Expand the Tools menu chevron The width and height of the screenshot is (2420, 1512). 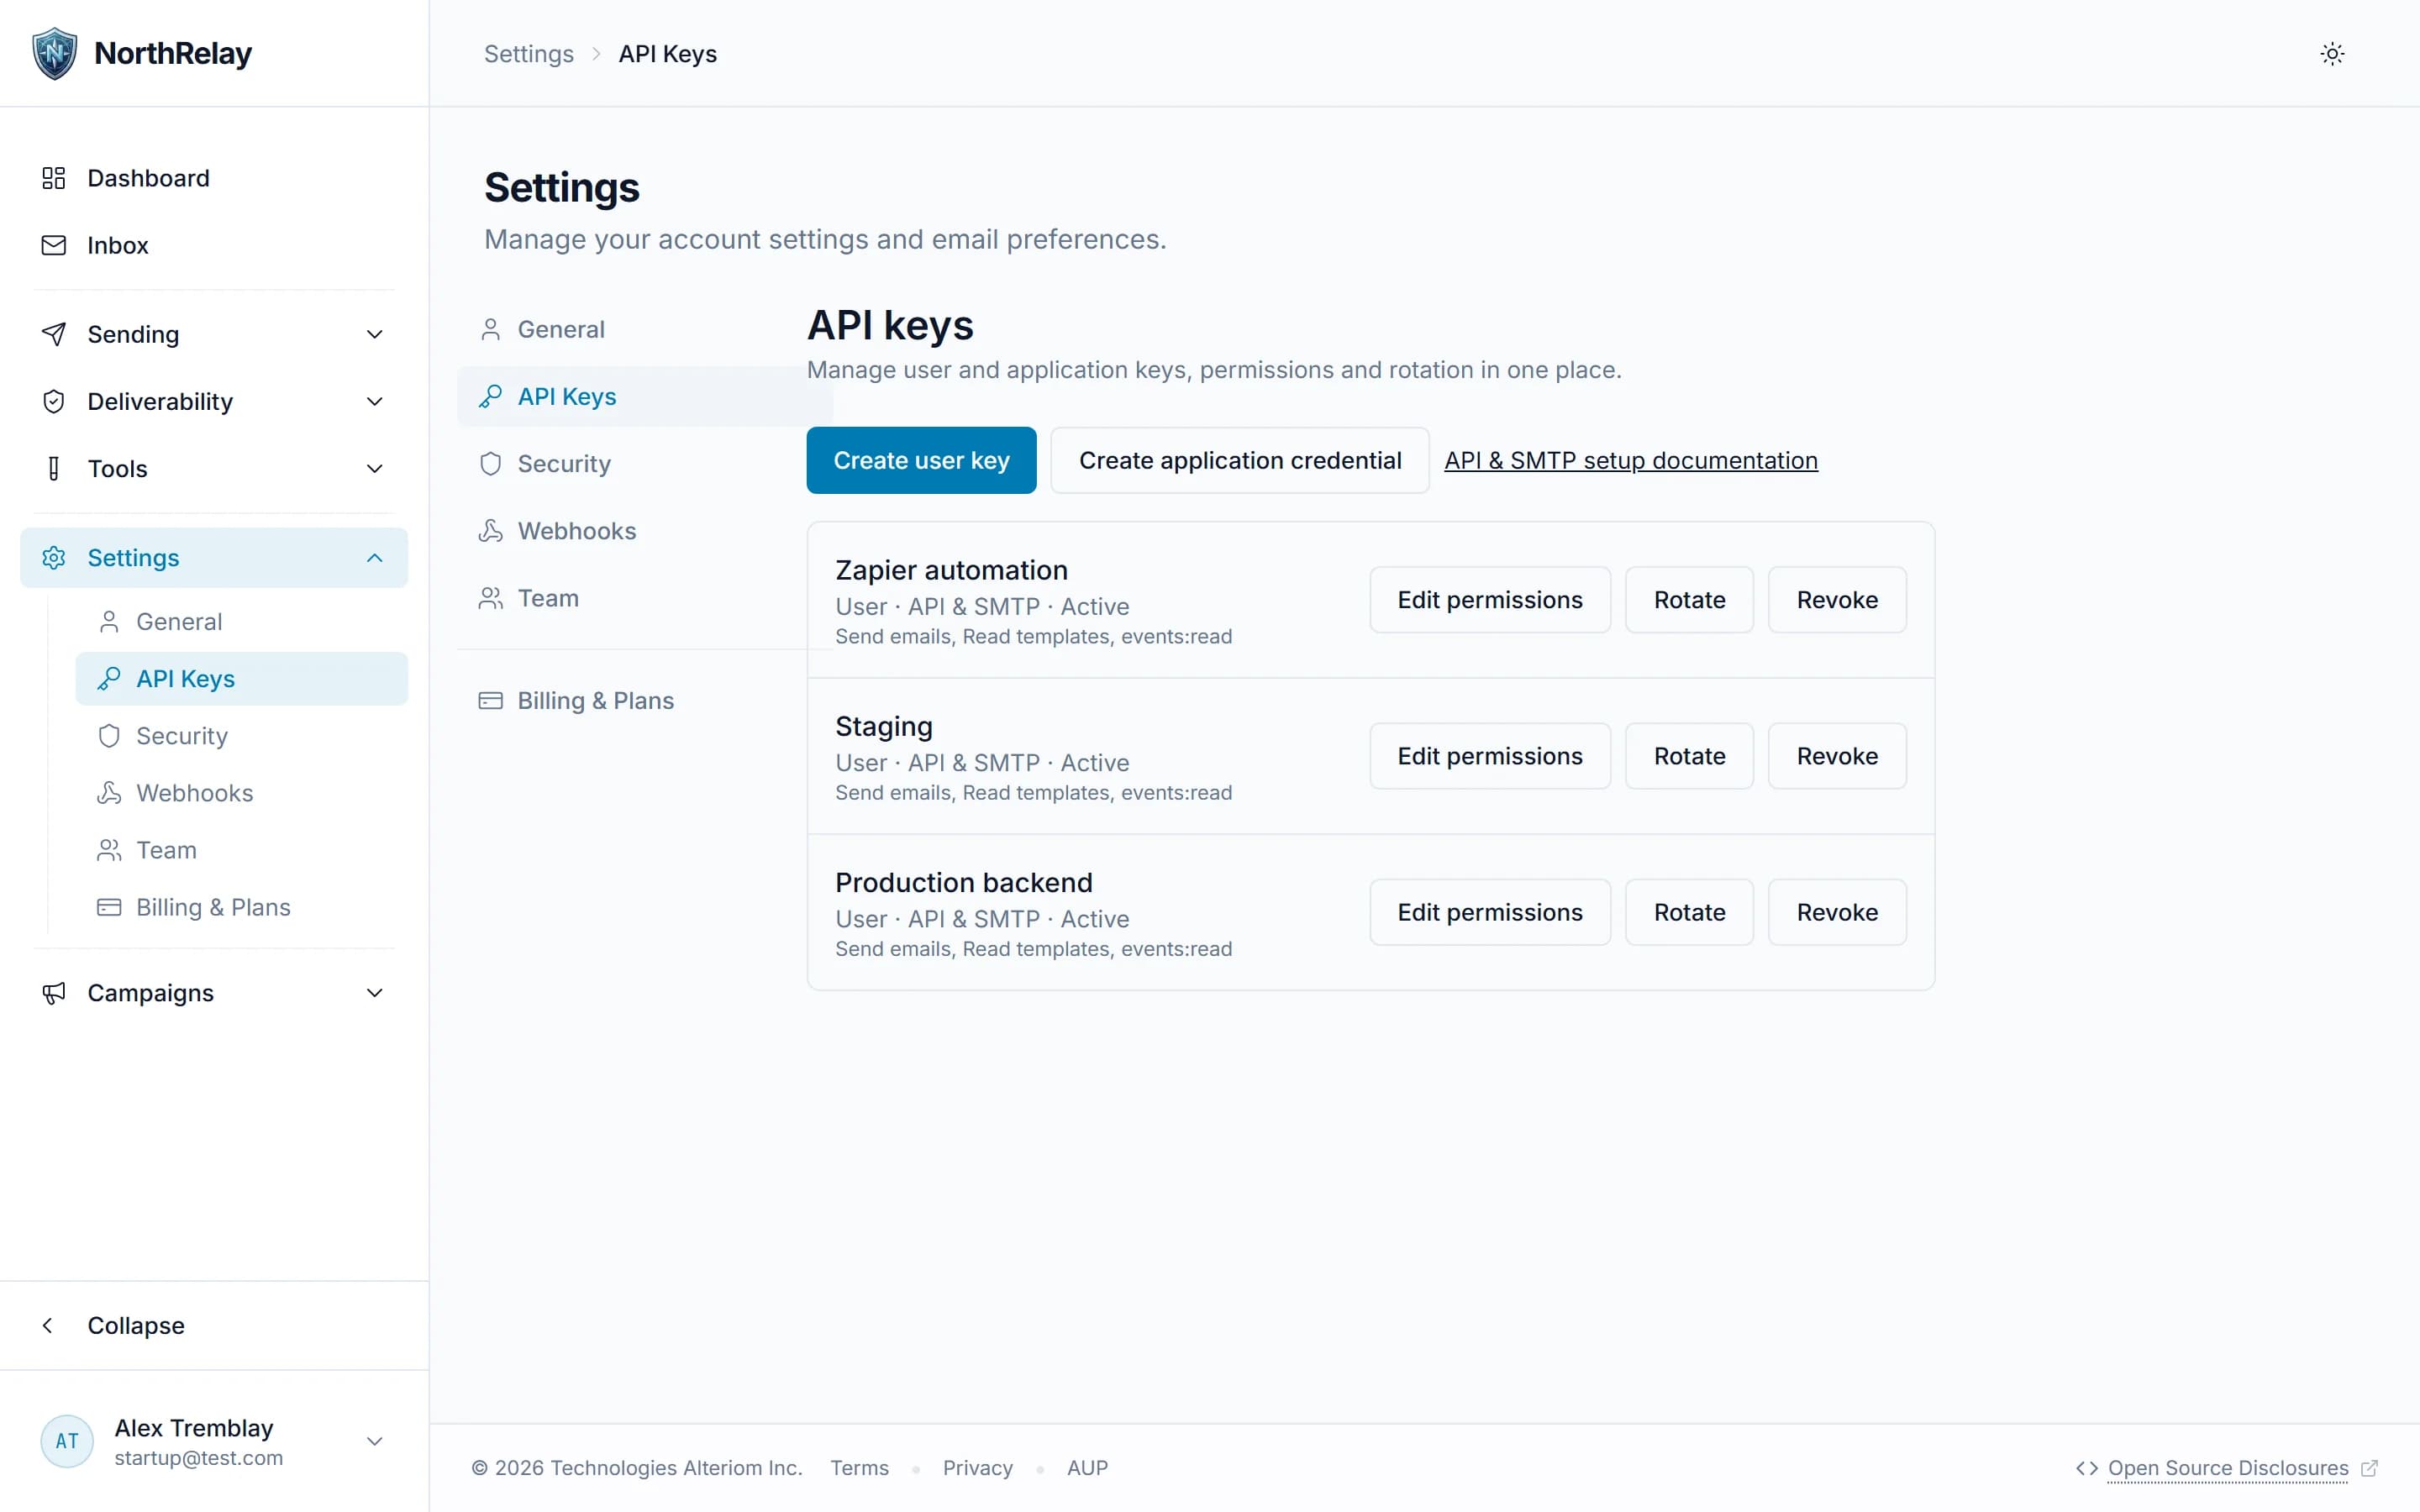375,468
